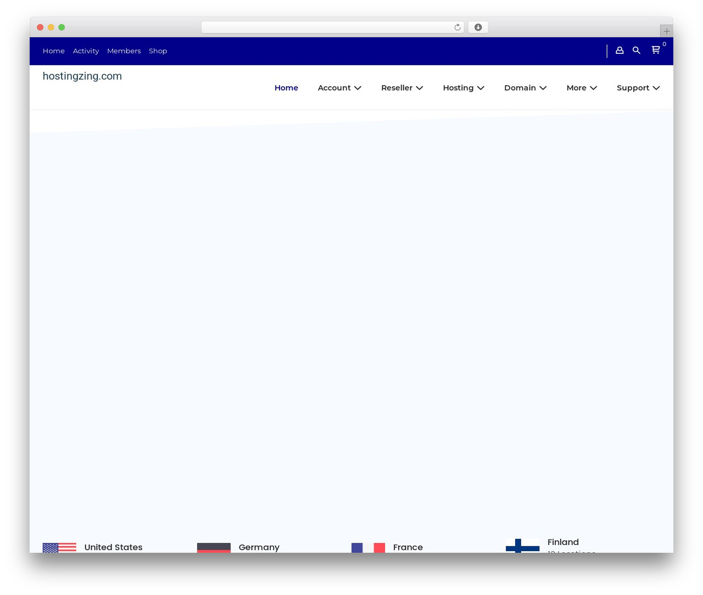The image size is (703, 595).
Task: Open the user account icon
Action: coord(620,50)
